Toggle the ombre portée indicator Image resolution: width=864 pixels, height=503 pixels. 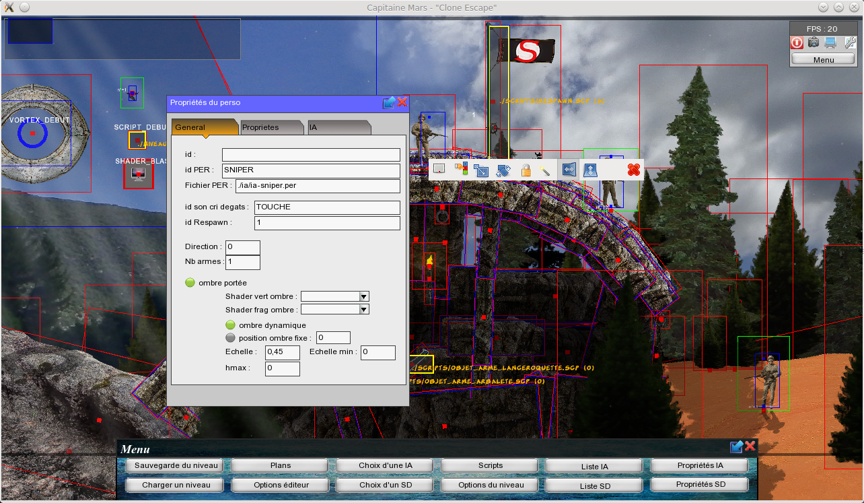190,282
